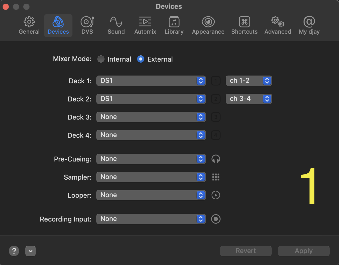Screen dimensions: 339x265
Task: Change Deck 2 channel from ch 3-4
Action: coord(249,99)
